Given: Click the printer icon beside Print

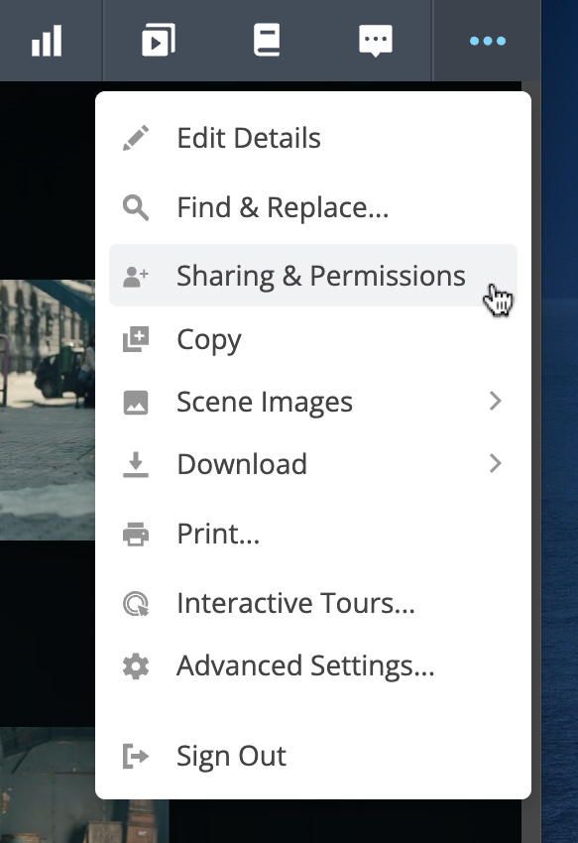Looking at the screenshot, I should click(136, 534).
